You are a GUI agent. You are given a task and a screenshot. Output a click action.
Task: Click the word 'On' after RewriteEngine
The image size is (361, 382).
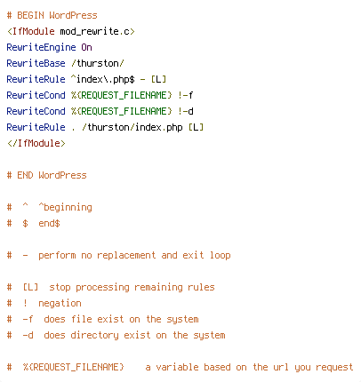point(87,47)
